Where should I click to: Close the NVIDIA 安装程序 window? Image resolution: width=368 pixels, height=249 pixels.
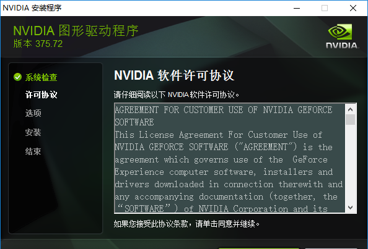[353, 8]
